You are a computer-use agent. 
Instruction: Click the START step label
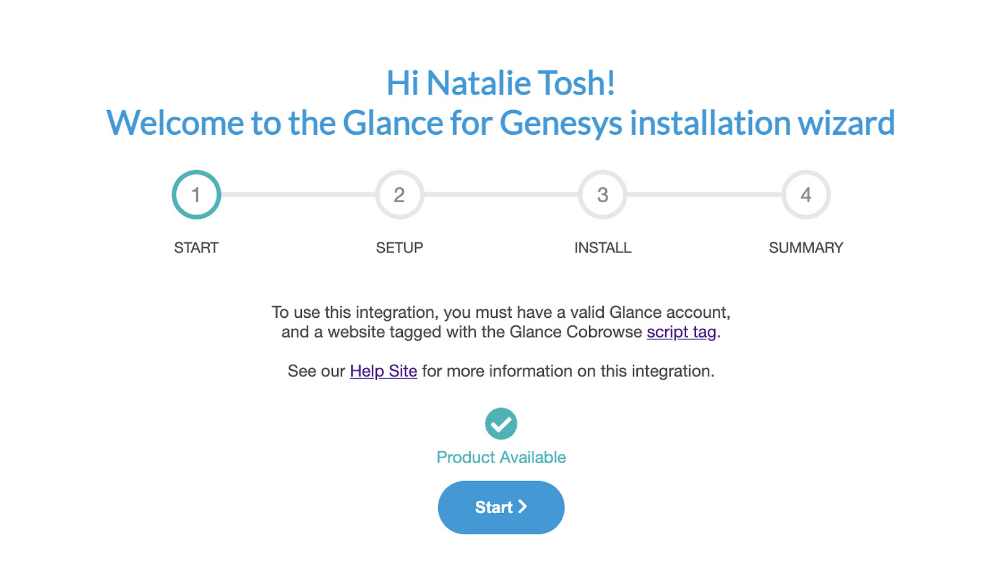point(196,248)
